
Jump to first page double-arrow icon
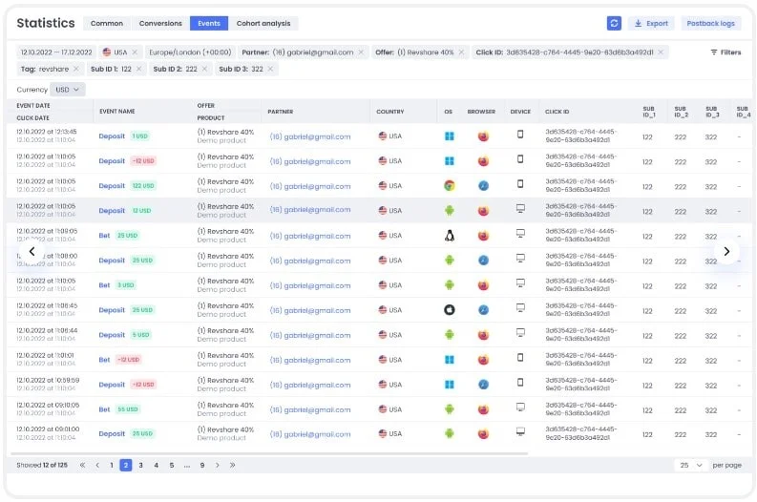pos(82,465)
